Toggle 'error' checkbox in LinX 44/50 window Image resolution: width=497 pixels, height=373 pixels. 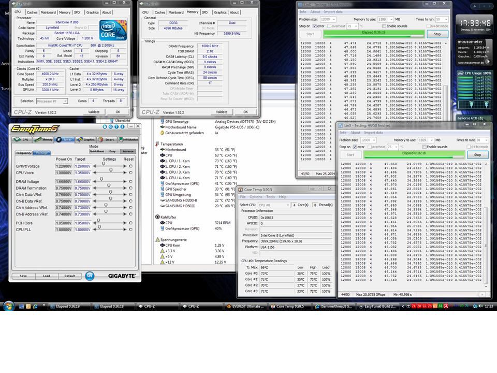[x=355, y=147]
